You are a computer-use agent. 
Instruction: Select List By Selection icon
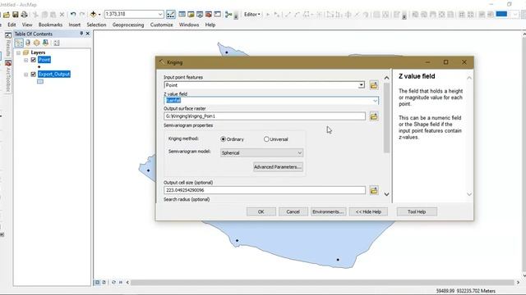tap(45, 43)
